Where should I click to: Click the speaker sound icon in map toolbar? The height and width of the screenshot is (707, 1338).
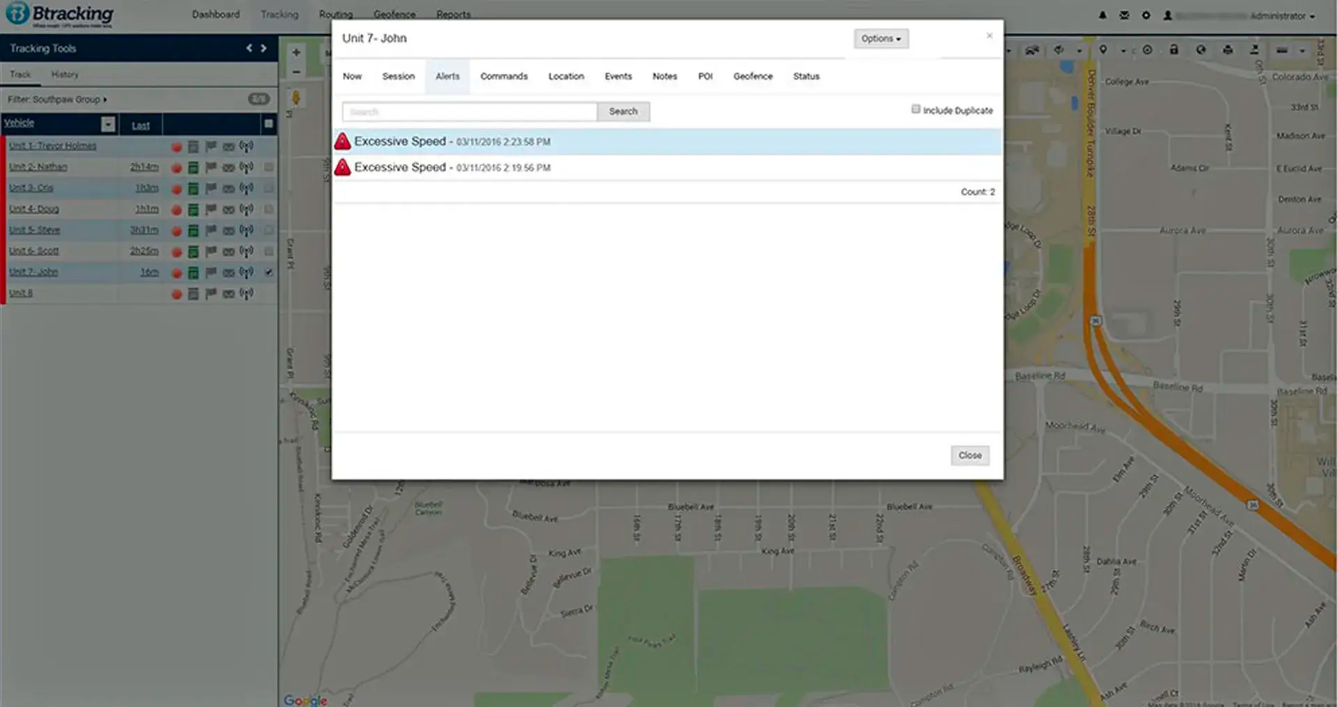coord(1059,50)
